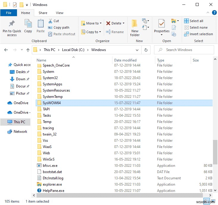Click the horizontal scrollbar thumb
218x205 pixels.
click(x=120, y=195)
